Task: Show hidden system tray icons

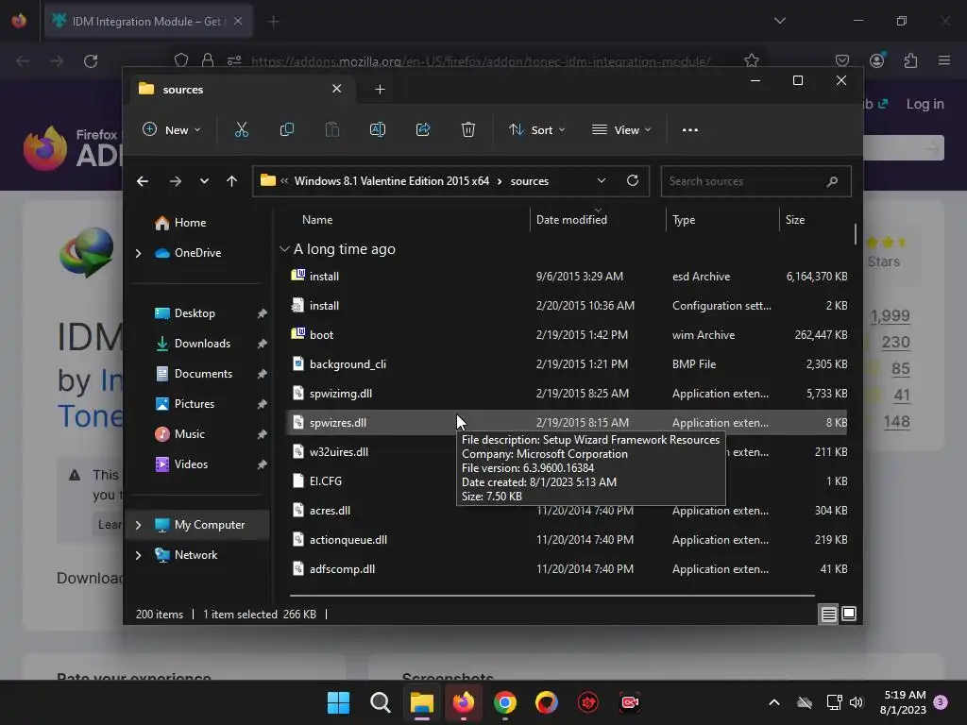Action: pyautogui.click(x=774, y=702)
